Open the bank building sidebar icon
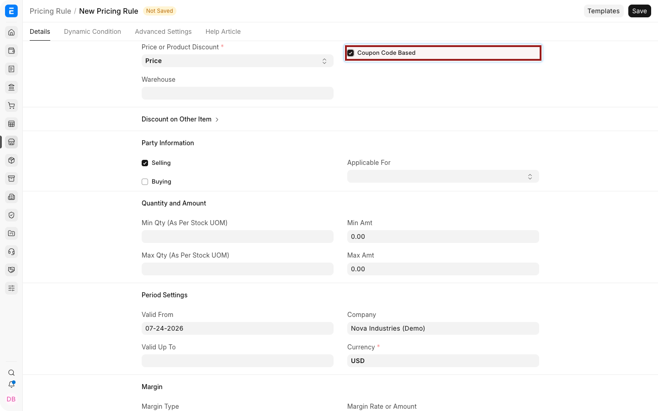The height and width of the screenshot is (411, 658). coord(11,87)
